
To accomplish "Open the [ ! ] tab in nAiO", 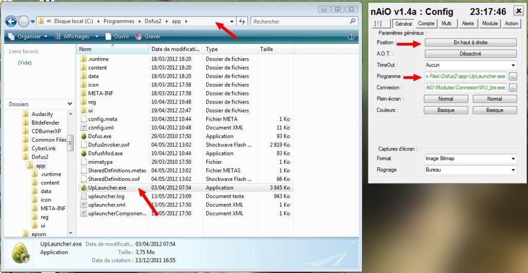I will click(x=381, y=24).
